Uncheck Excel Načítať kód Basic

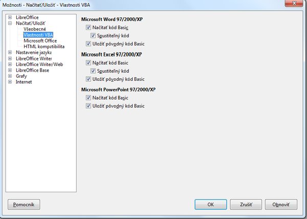click(x=89, y=62)
